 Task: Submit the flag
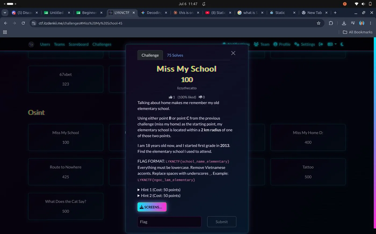pyautogui.click(x=222, y=222)
